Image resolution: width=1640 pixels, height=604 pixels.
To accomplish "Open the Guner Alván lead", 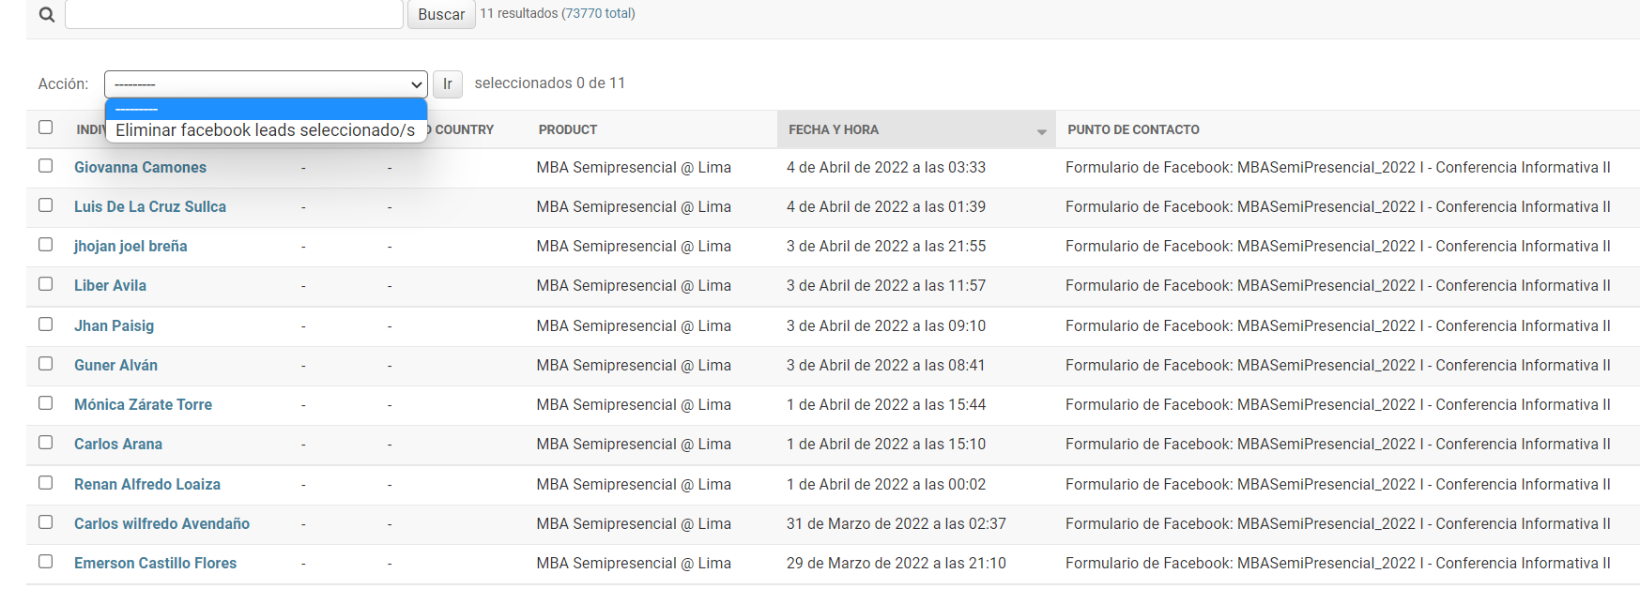I will coord(115,365).
